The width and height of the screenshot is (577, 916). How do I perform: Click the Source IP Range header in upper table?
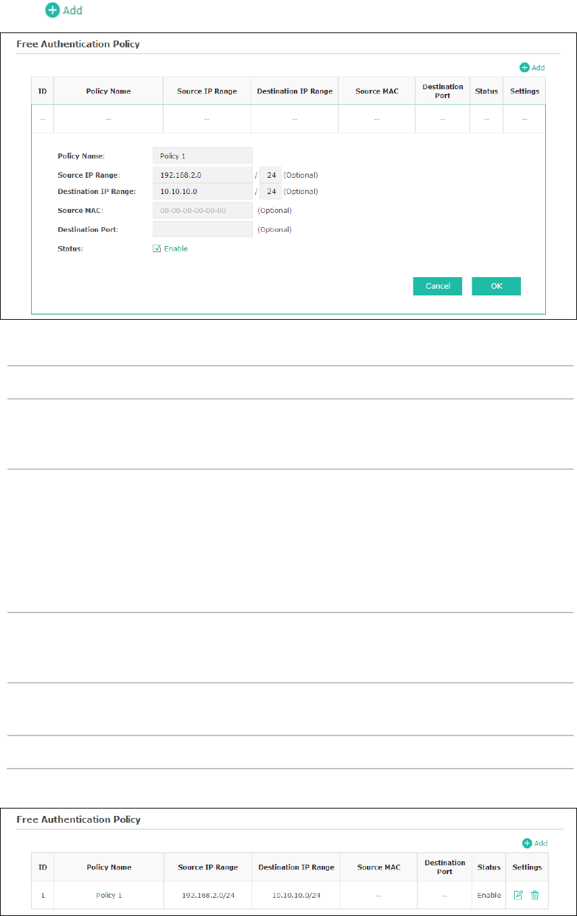pos(207,91)
